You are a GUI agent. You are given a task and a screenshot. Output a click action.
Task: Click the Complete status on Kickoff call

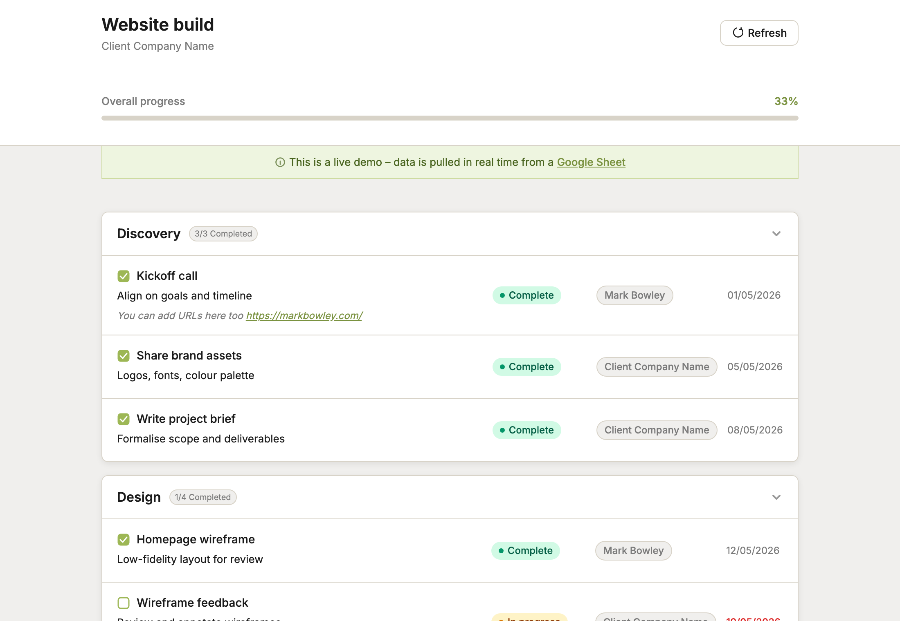(x=526, y=295)
